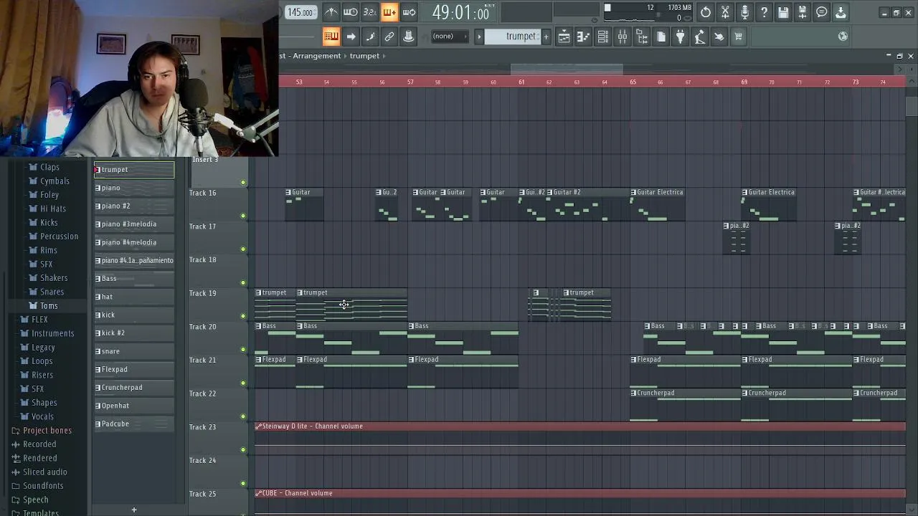Toggle typing keyboard to piano icon
The height and width of the screenshot is (516, 918).
tap(331, 37)
